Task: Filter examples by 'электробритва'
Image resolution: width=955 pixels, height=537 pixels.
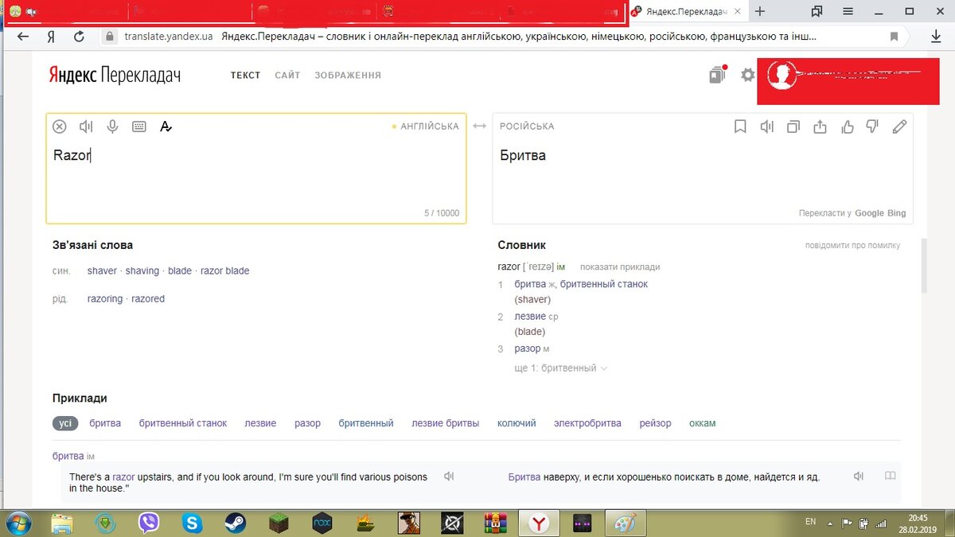Action: (587, 423)
